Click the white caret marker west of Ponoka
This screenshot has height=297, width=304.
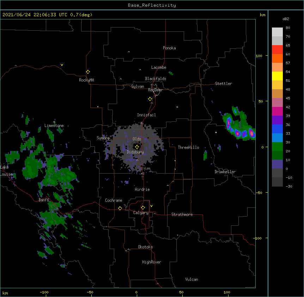point(129,52)
